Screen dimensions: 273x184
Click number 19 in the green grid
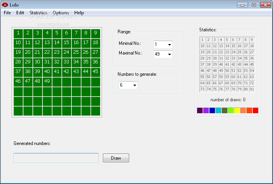click(18, 53)
